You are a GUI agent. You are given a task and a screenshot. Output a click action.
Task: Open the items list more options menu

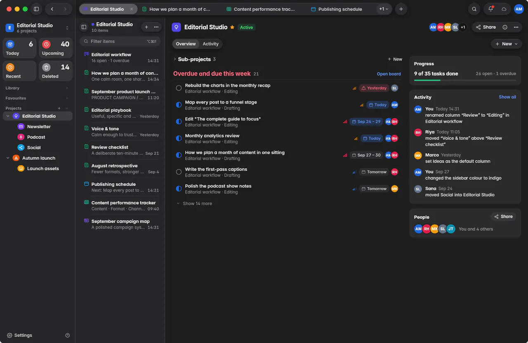[x=156, y=27]
